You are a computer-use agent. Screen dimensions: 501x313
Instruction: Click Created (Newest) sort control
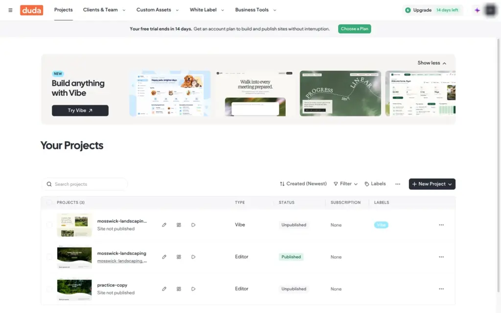click(x=303, y=184)
